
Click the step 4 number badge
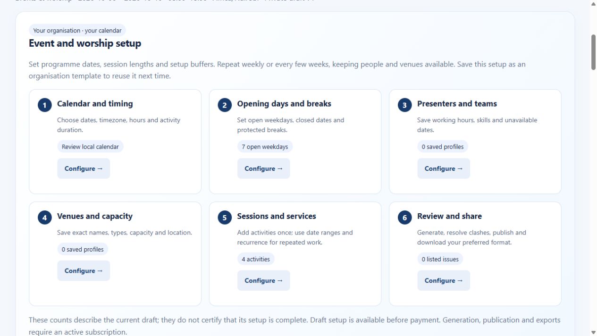(45, 218)
